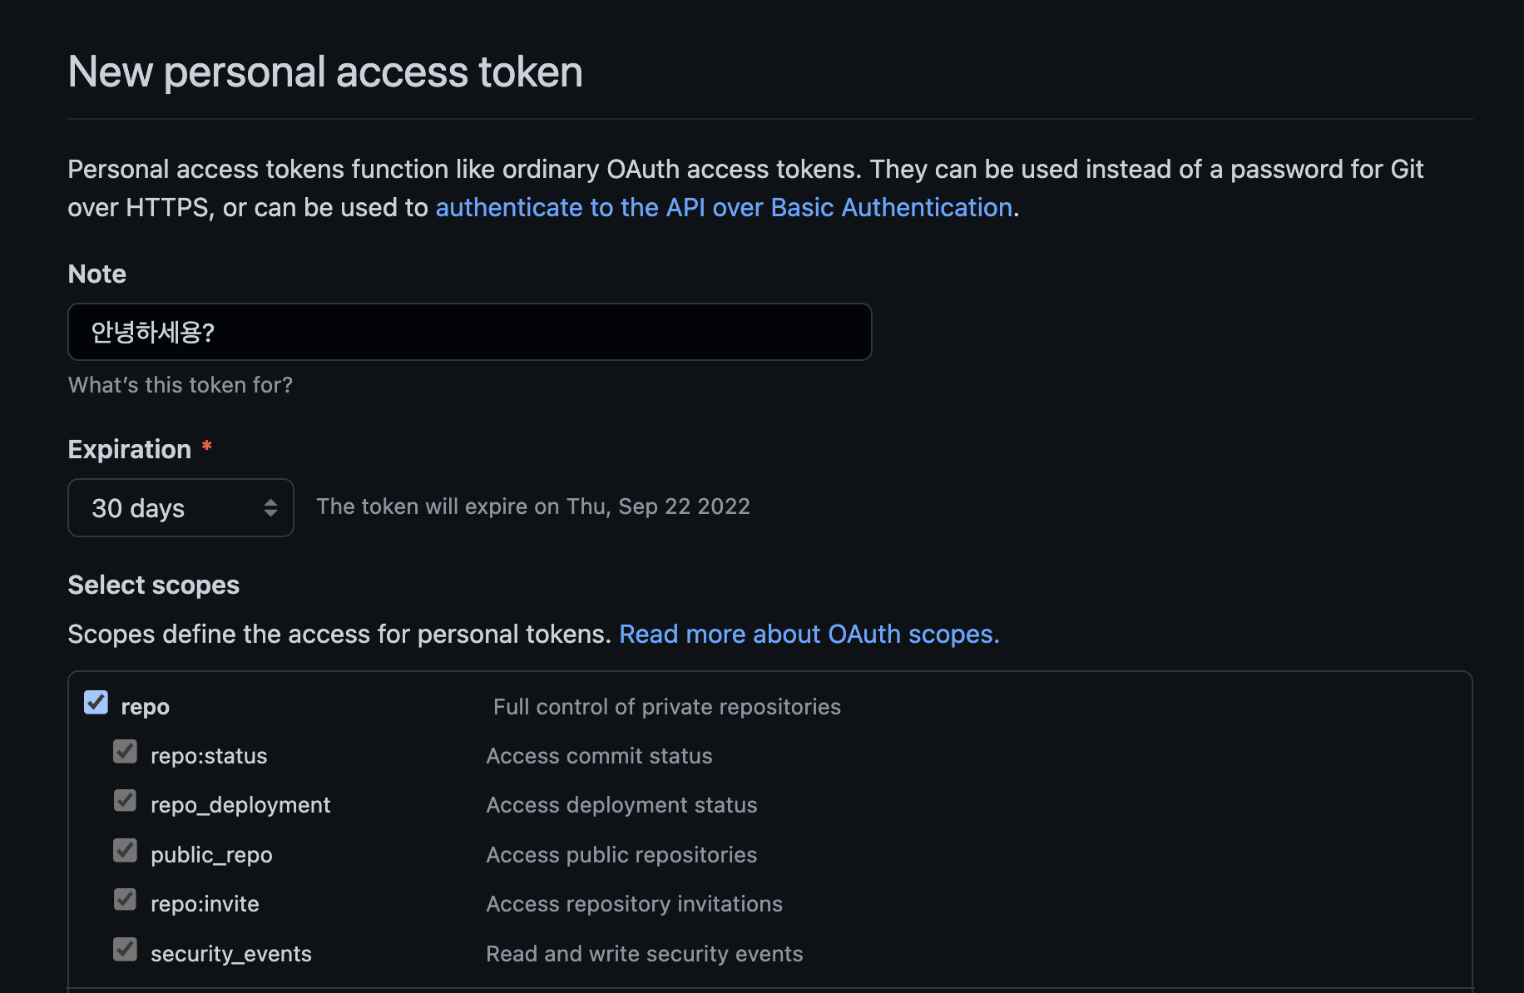Click the public_repo label text
1524x993 pixels.
pyautogui.click(x=211, y=855)
